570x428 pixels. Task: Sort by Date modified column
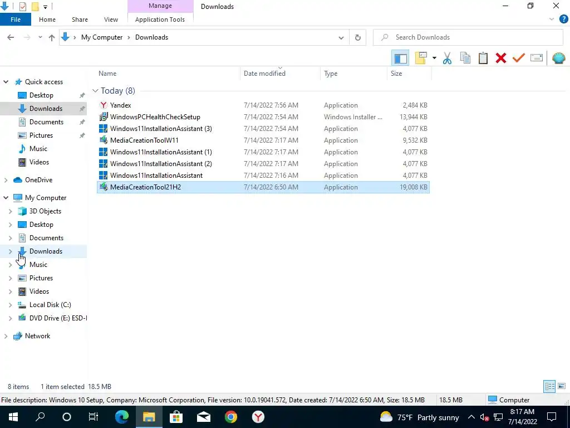(x=264, y=74)
